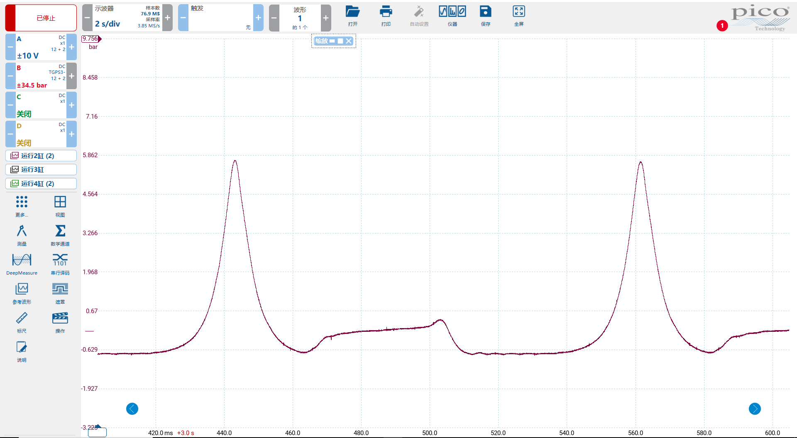Image resolution: width=797 pixels, height=438 pixels.
Task: Minimize the zoom overview panel
Action: [332, 41]
